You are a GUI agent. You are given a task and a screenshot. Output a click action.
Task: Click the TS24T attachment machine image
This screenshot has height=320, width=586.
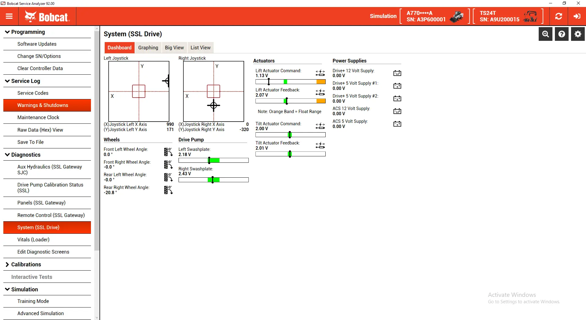coord(530,16)
